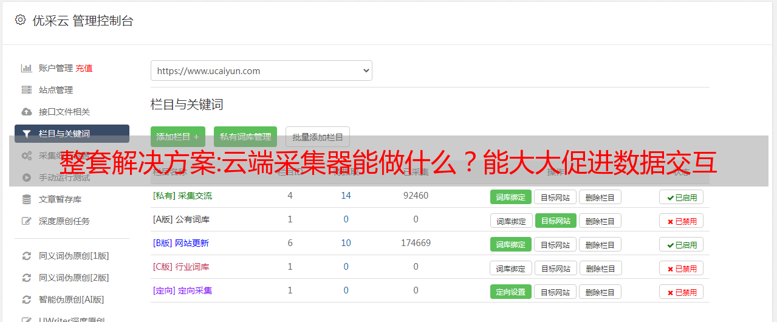Click refresh icon for 同义词伪原创[2版]
The height and width of the screenshot is (322, 777).
pos(26,278)
